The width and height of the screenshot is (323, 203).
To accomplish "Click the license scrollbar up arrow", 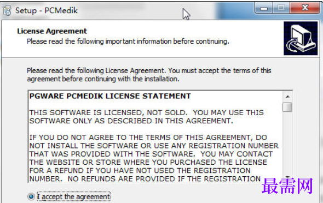I will pos(287,97).
